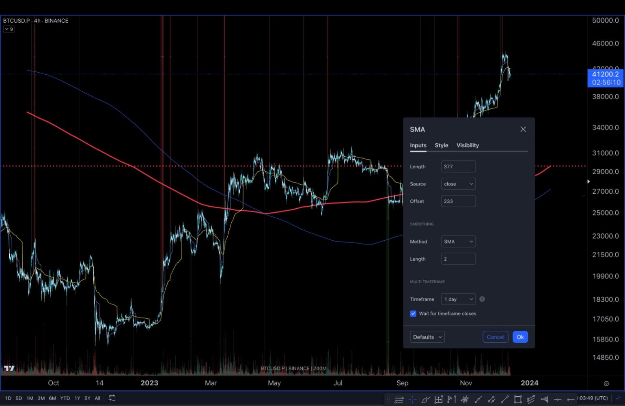Viewport: 625px width, 406px height.
Task: Select the crosshair cursor tool
Action: pos(412,399)
